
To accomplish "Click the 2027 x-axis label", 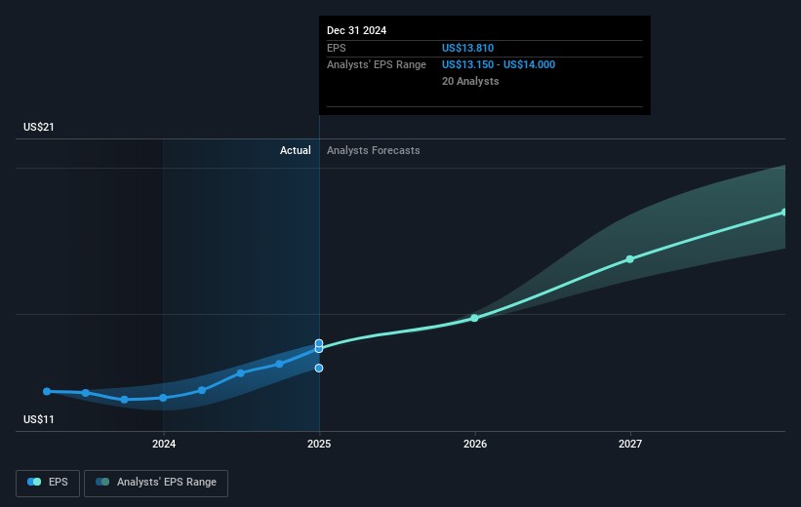I will click(x=630, y=446).
